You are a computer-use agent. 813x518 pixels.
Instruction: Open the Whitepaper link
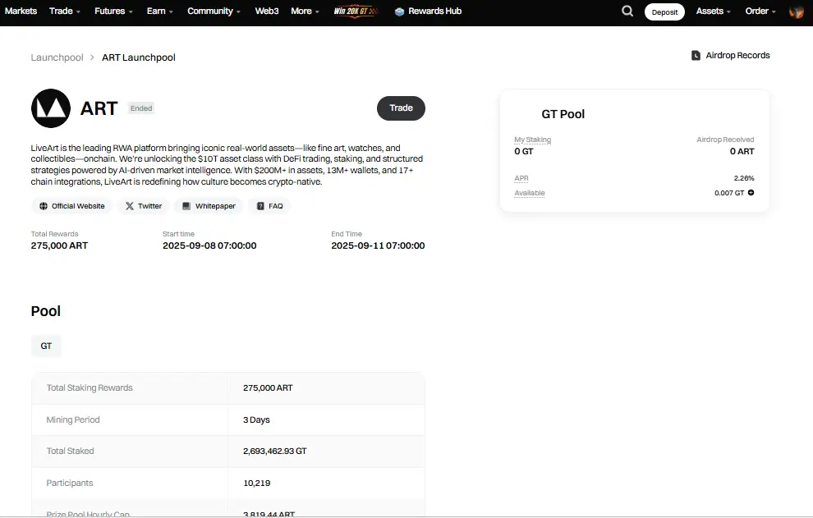[209, 206]
